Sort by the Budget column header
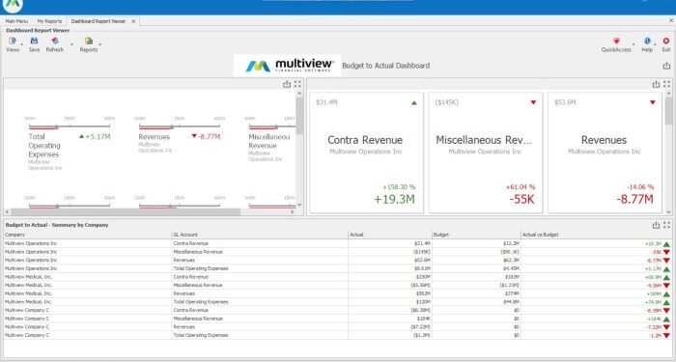Viewport: 676px width, 362px height. [476, 235]
